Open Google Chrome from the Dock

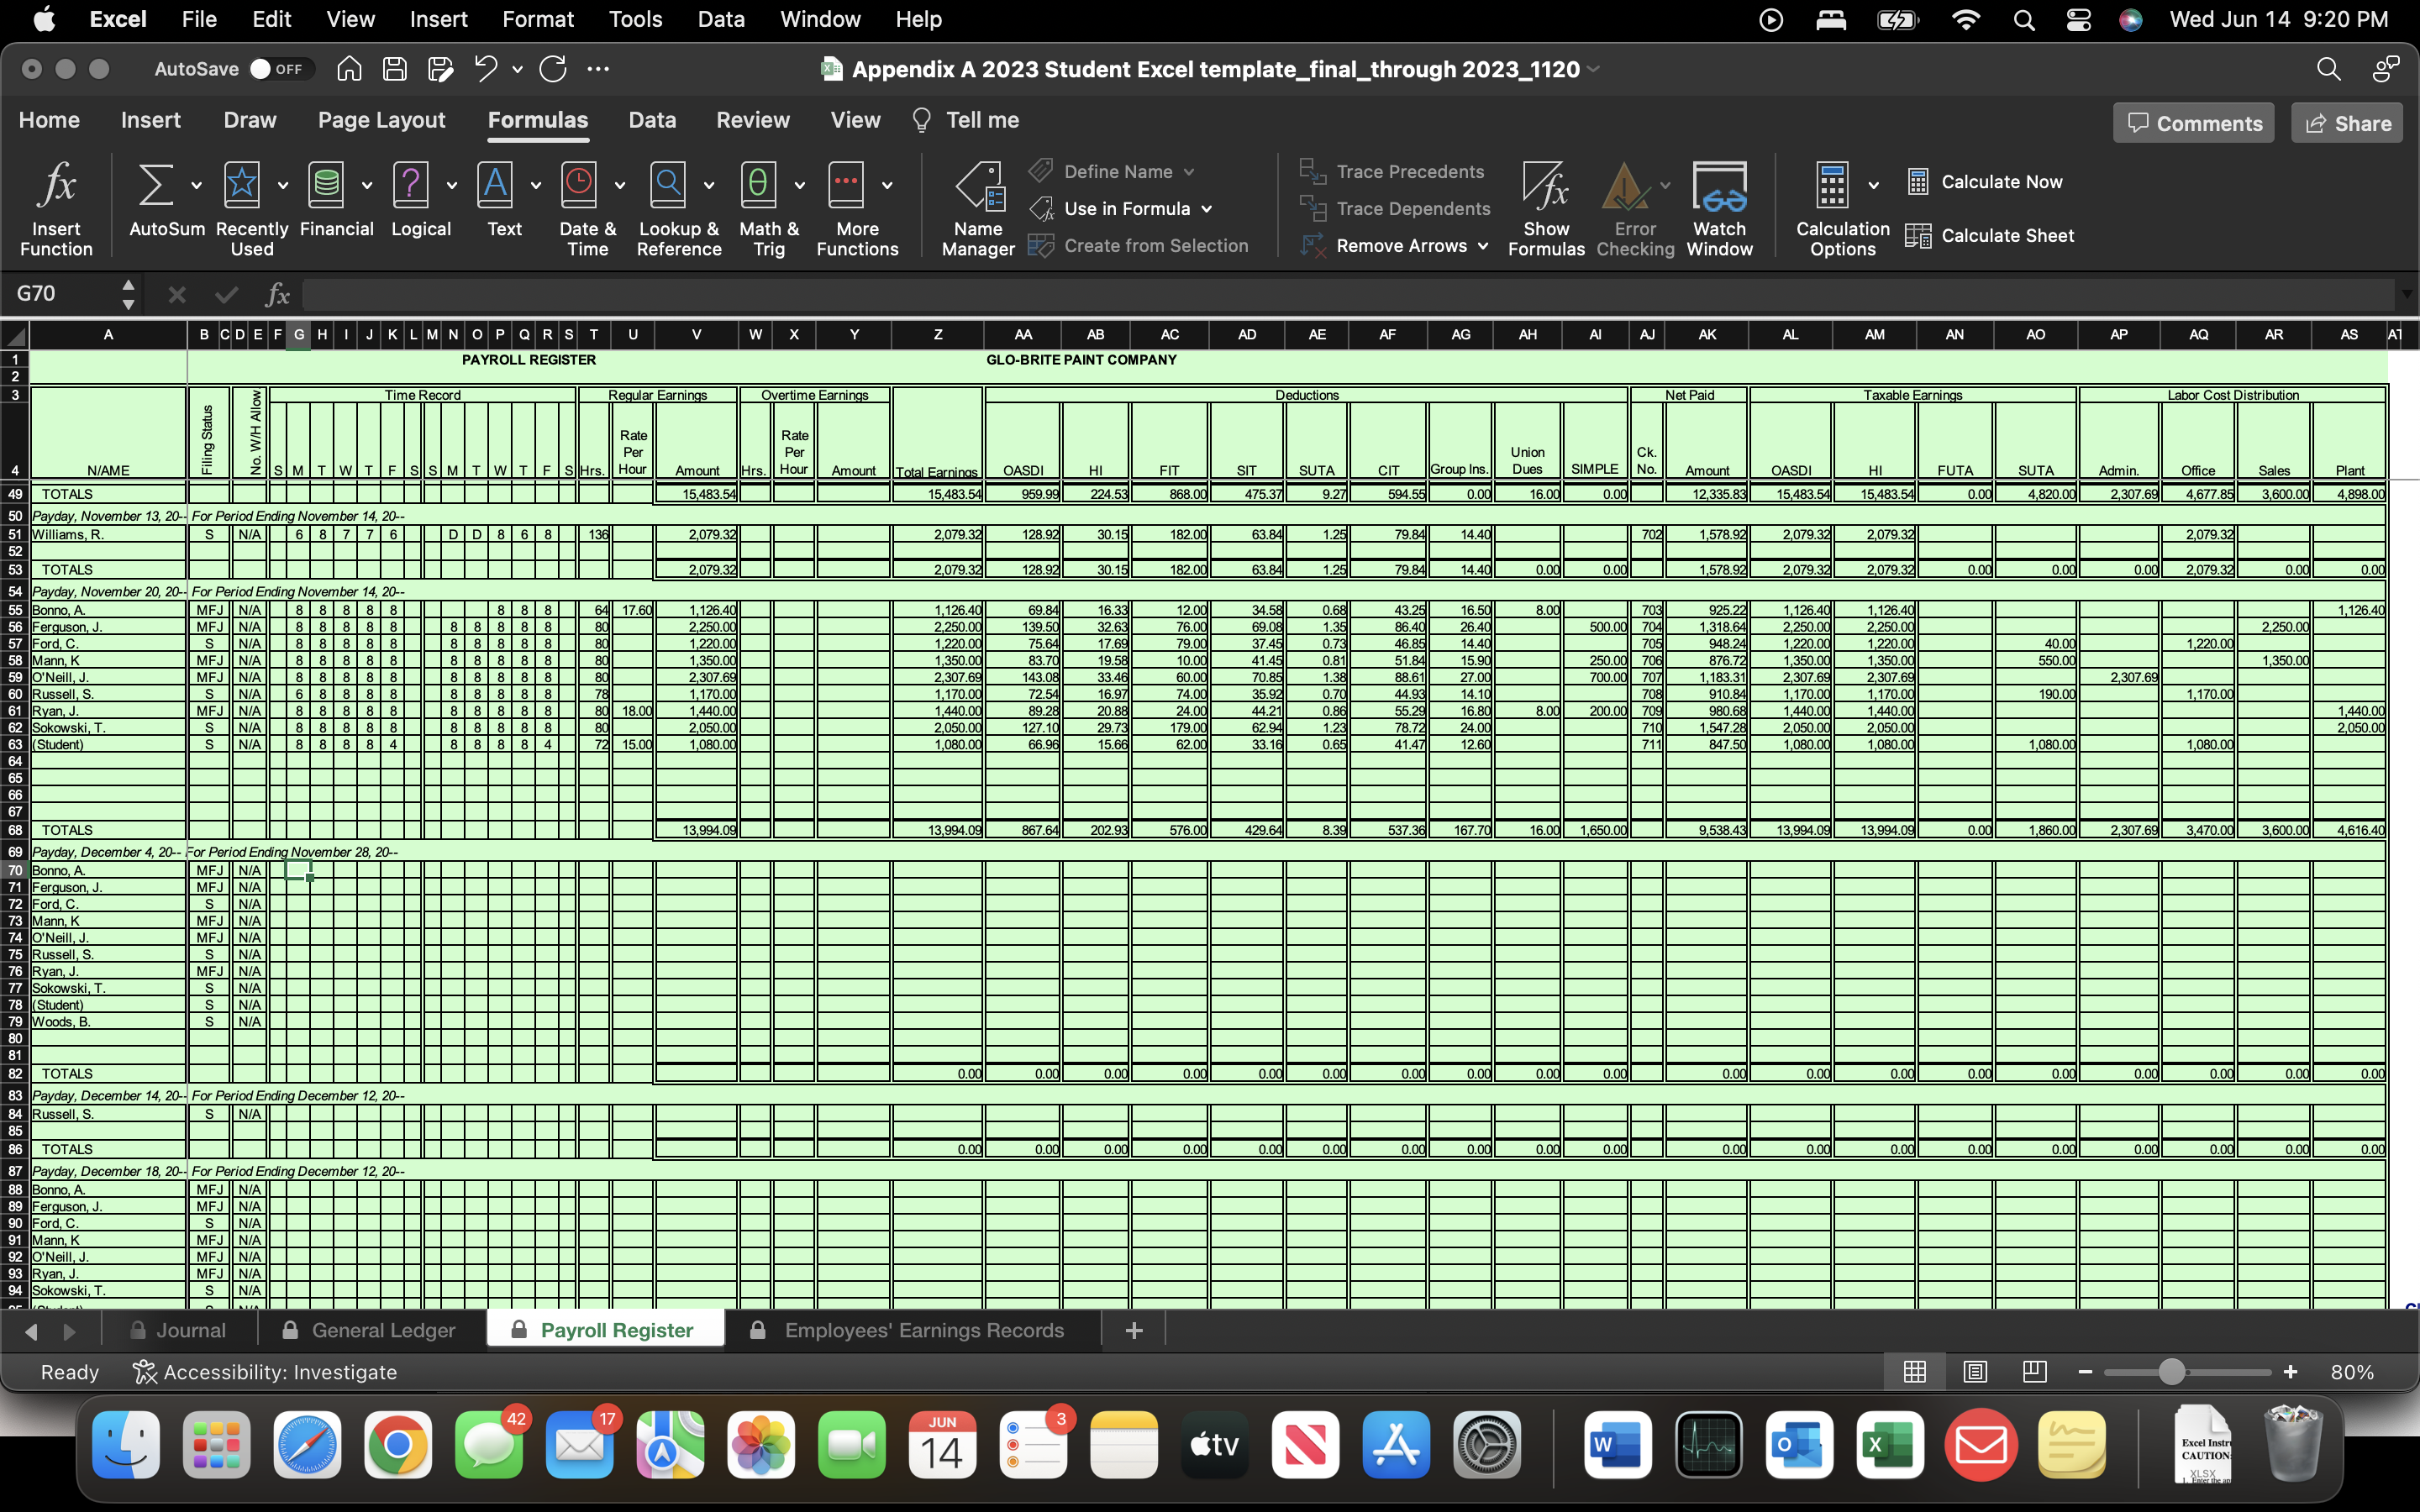click(x=398, y=1445)
